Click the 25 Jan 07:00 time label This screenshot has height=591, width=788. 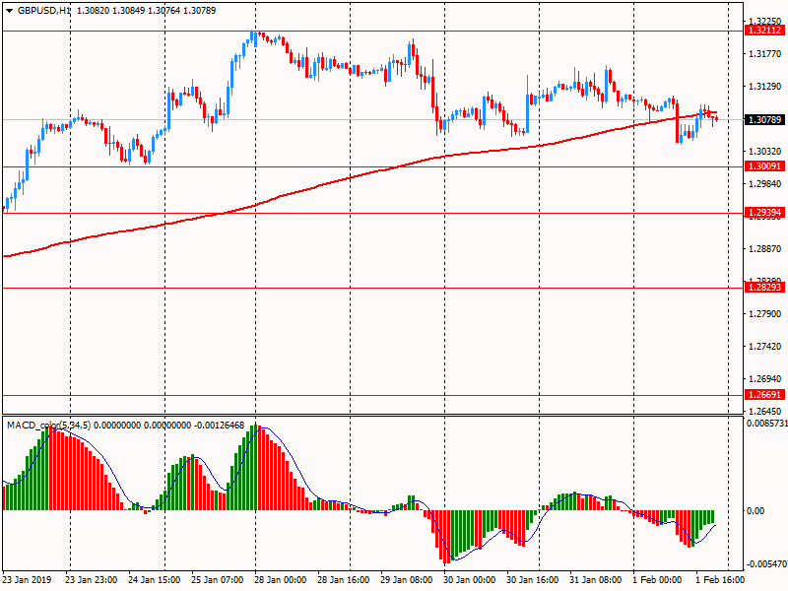pos(218,580)
